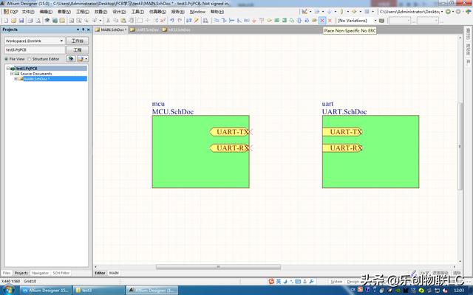The height and width of the screenshot is (295, 473).
Task: Activate Place Non-Specific No ERC tool
Action: point(322,21)
